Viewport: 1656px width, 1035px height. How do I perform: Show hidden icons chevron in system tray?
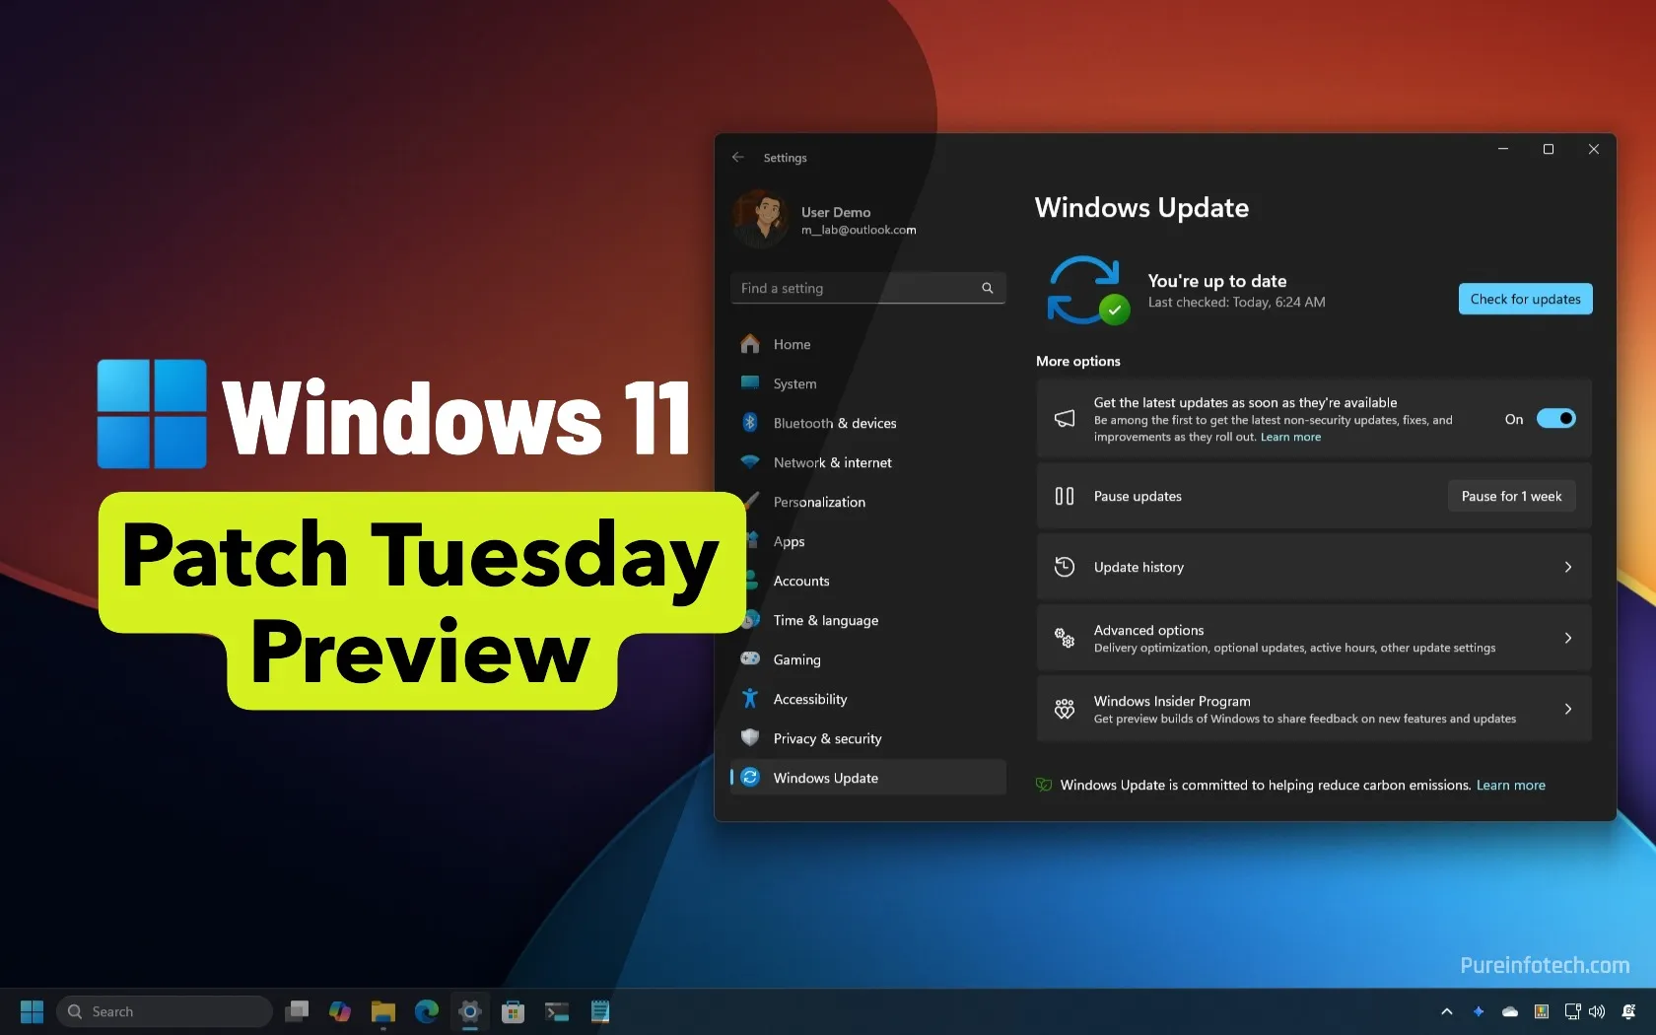pyautogui.click(x=1446, y=1011)
